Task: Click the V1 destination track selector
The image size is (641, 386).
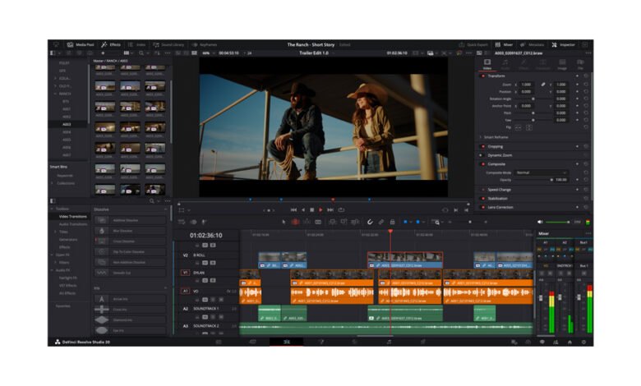Action: 185,273
